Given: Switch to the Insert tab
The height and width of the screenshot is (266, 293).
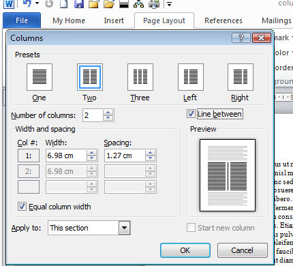Looking at the screenshot, I should pos(114,20).
